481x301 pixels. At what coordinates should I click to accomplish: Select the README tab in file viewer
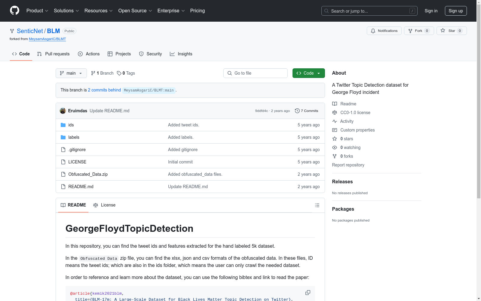coord(73,205)
